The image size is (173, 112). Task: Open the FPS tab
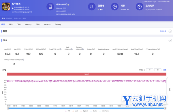pos(11,24)
